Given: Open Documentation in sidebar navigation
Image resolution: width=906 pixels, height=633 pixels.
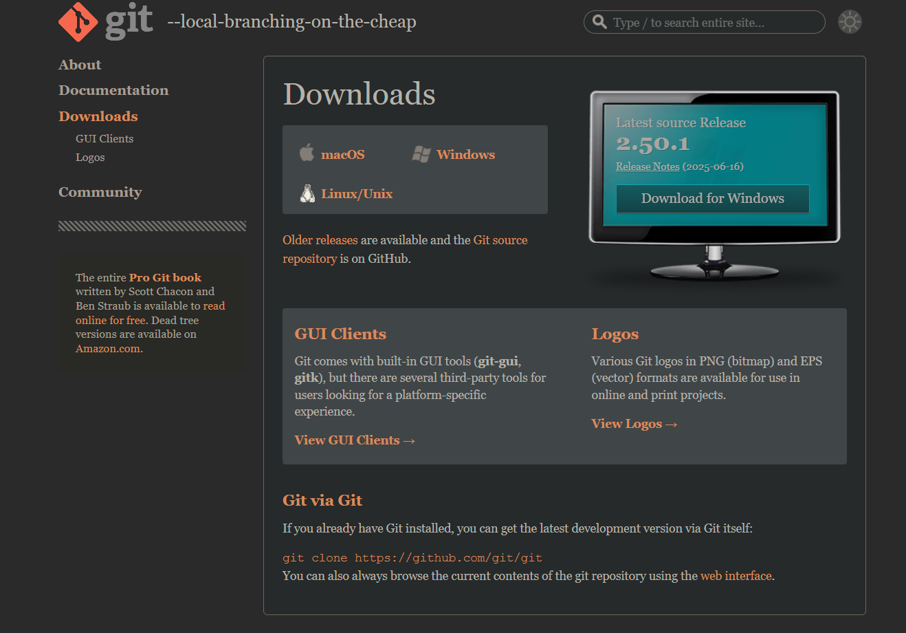Looking at the screenshot, I should (113, 90).
